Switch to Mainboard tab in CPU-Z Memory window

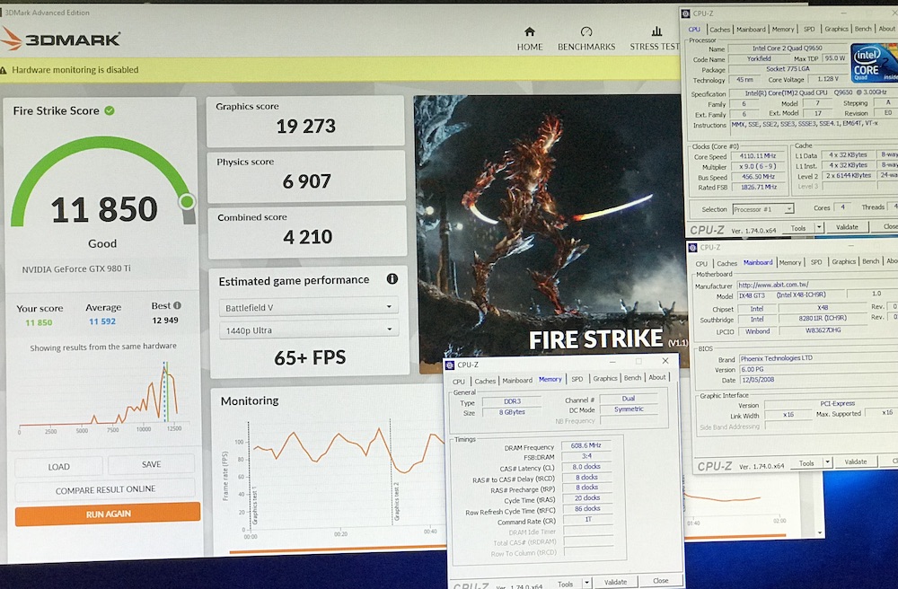[517, 380]
